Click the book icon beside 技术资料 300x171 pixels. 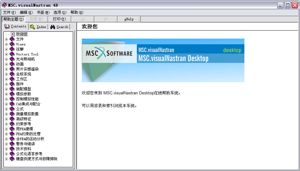(x=12, y=149)
